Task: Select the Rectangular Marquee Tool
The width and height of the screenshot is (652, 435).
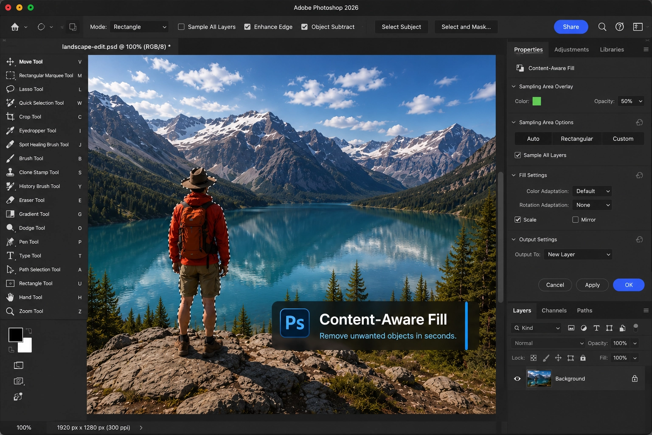Action: click(43, 76)
